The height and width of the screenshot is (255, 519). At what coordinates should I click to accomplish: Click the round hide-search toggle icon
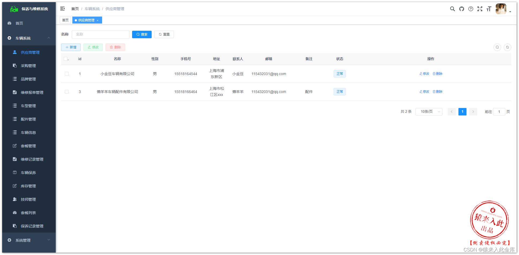tap(497, 47)
